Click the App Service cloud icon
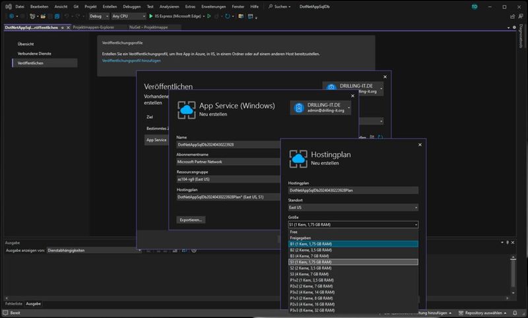The width and height of the screenshot is (528, 318). (x=186, y=110)
